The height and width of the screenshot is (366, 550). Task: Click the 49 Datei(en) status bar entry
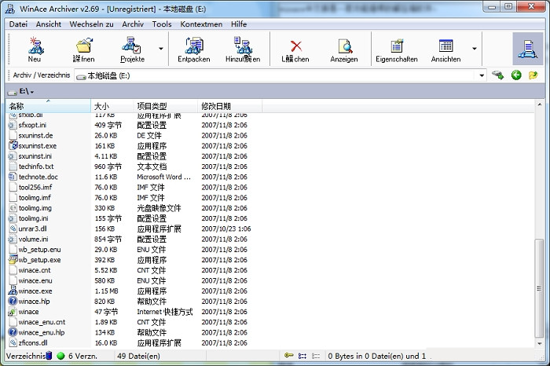138,356
